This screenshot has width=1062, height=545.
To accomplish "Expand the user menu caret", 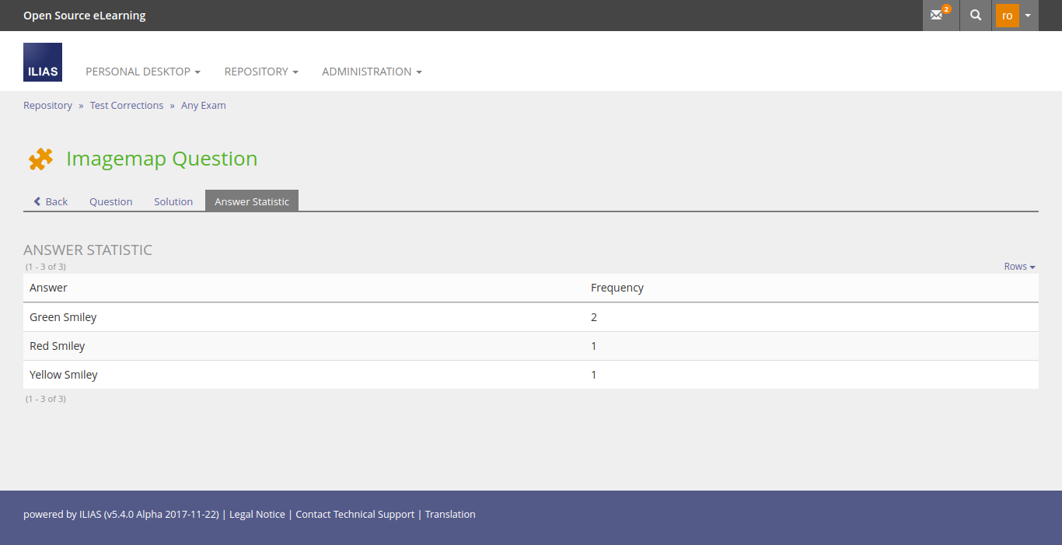I will coord(1028,16).
